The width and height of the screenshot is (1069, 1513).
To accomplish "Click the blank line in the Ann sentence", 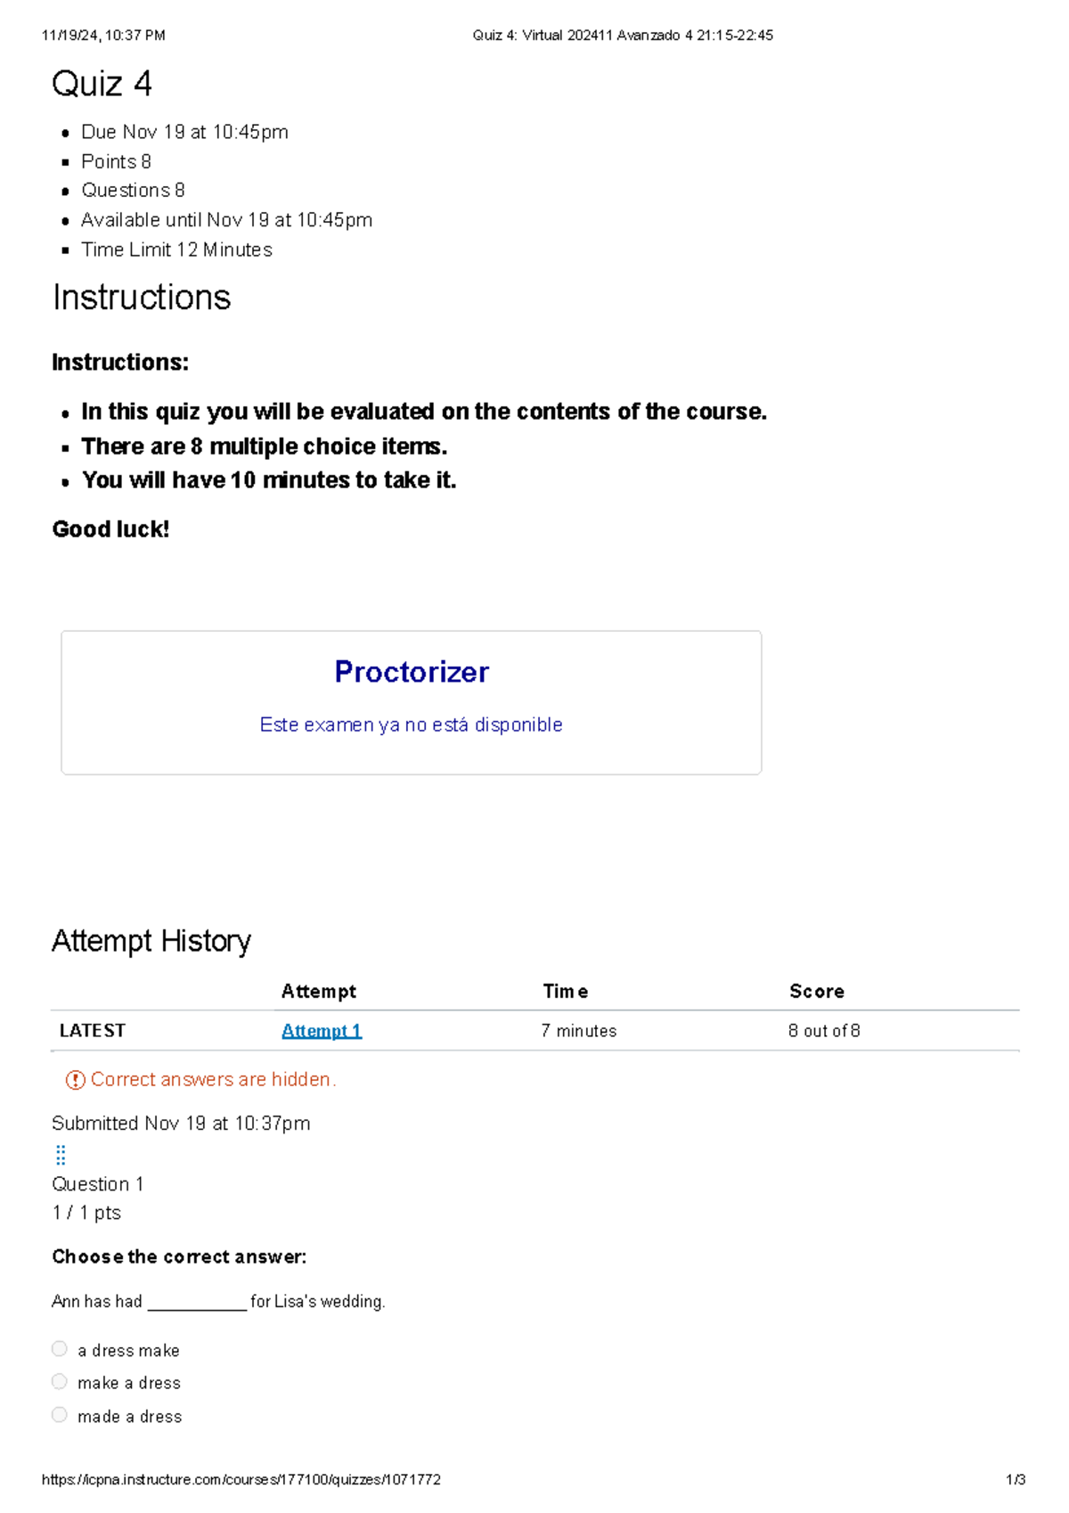I will 197,1304.
